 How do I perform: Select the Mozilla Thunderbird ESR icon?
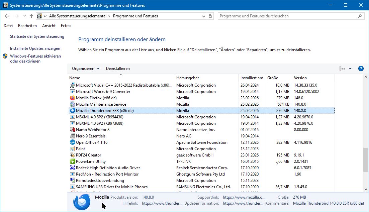point(73,111)
